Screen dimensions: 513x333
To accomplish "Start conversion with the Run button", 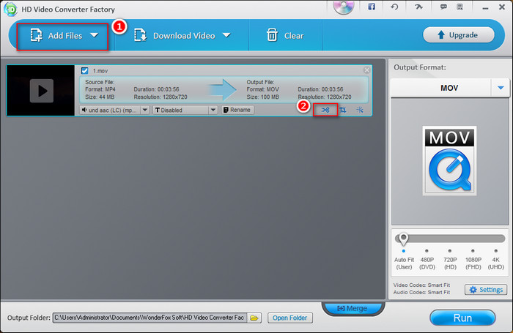I will [462, 318].
